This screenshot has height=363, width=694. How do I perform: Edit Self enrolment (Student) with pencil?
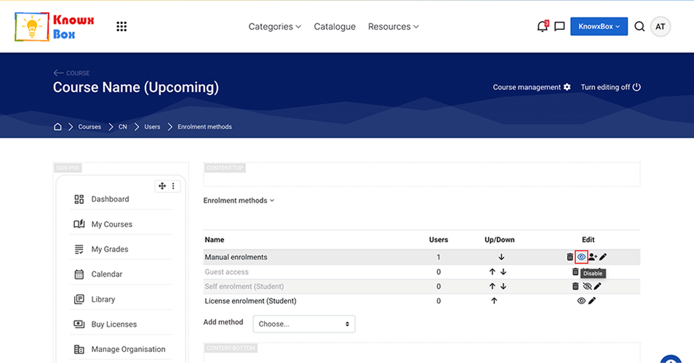(x=598, y=286)
